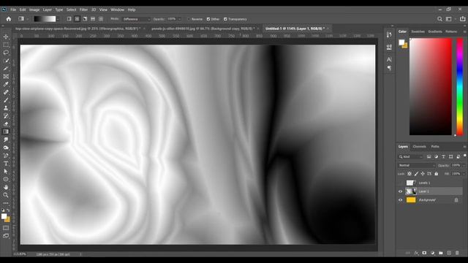
Task: Select the Spot Healing Brush tool
Action: (6, 92)
